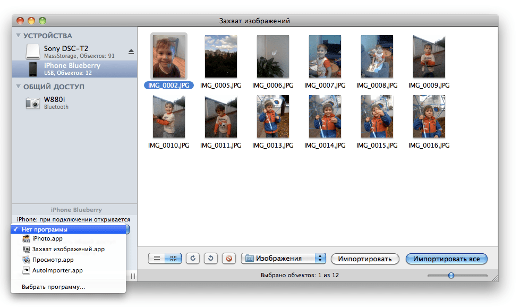Delete the selected image

(x=229, y=259)
